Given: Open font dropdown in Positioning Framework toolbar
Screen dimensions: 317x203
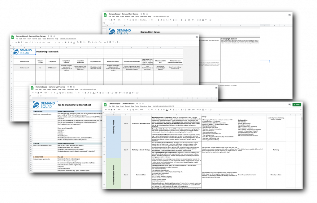Looking at the screenshot, I should point(52,42).
